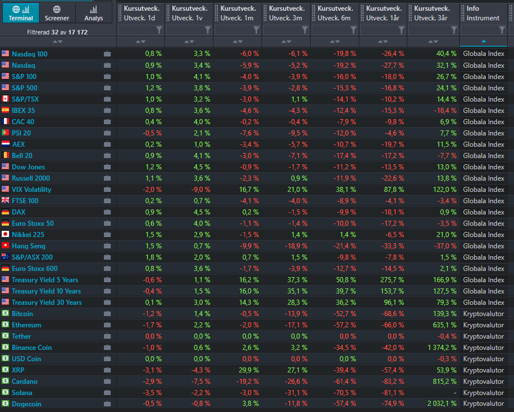Click the crypto coin icon beside Tether

tap(5, 336)
